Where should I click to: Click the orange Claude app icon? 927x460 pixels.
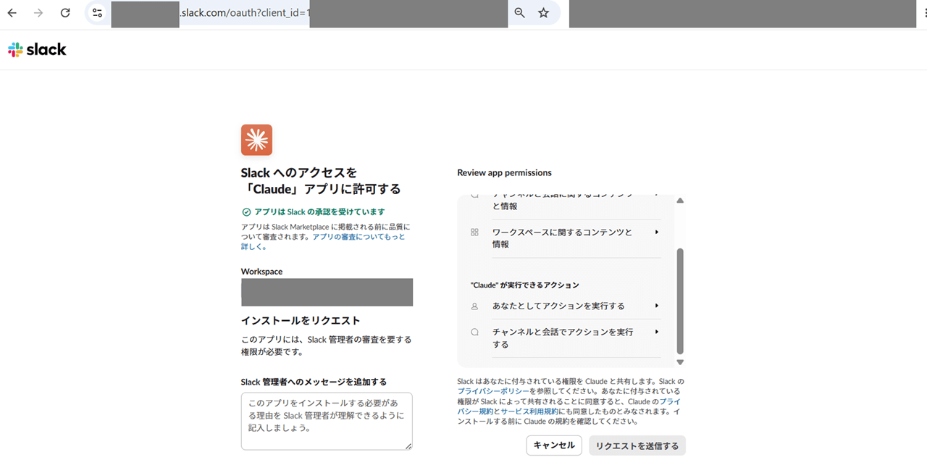point(256,140)
